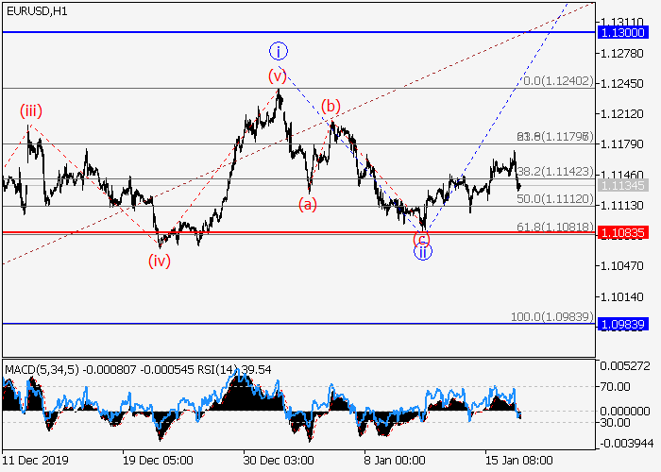This screenshot has height=472, width=661.
Task: Click the red (v) wave label
Action: pyautogui.click(x=277, y=76)
